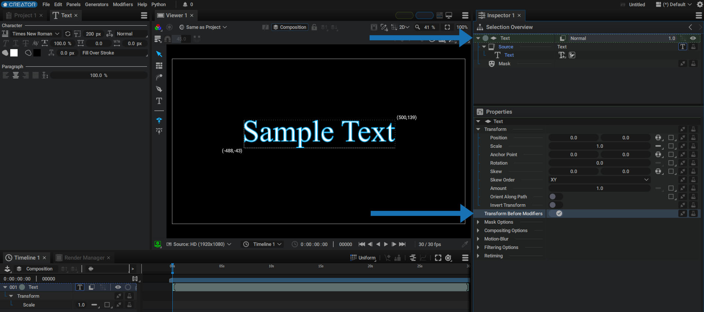Click the viewer zoom magnifier icon

click(418, 27)
